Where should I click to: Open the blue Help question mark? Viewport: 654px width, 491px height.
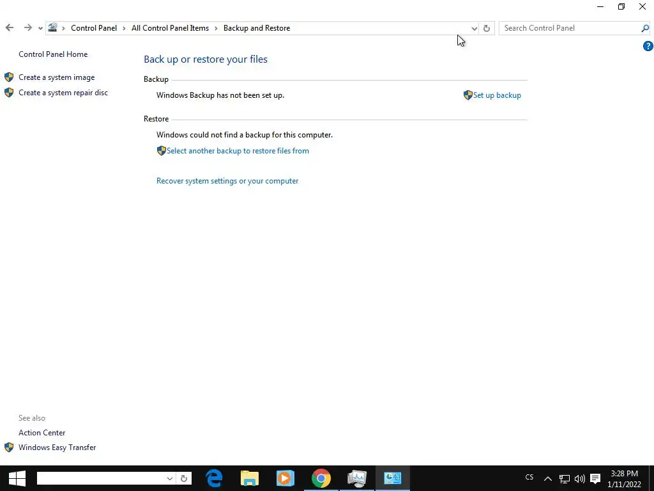click(x=648, y=46)
